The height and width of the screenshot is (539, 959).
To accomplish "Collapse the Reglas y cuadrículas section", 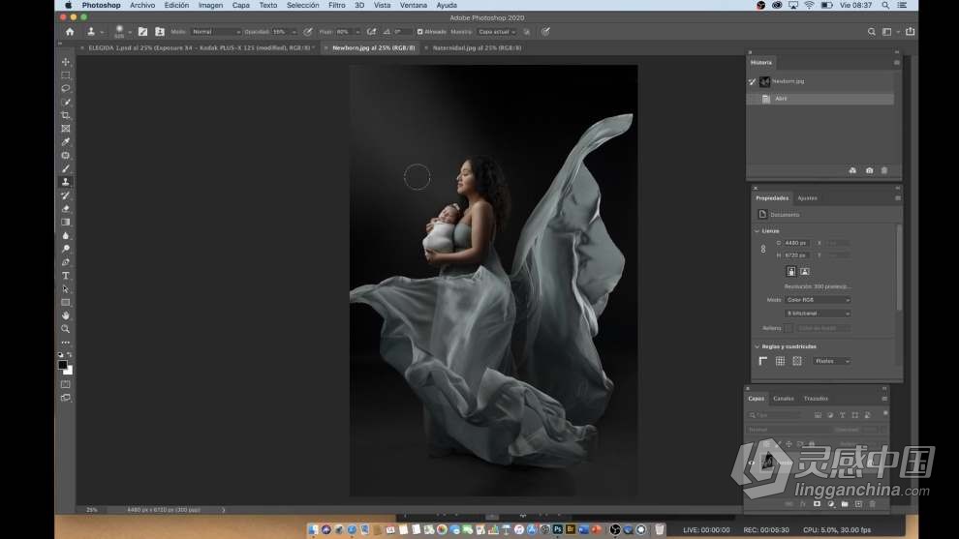I will 758,346.
